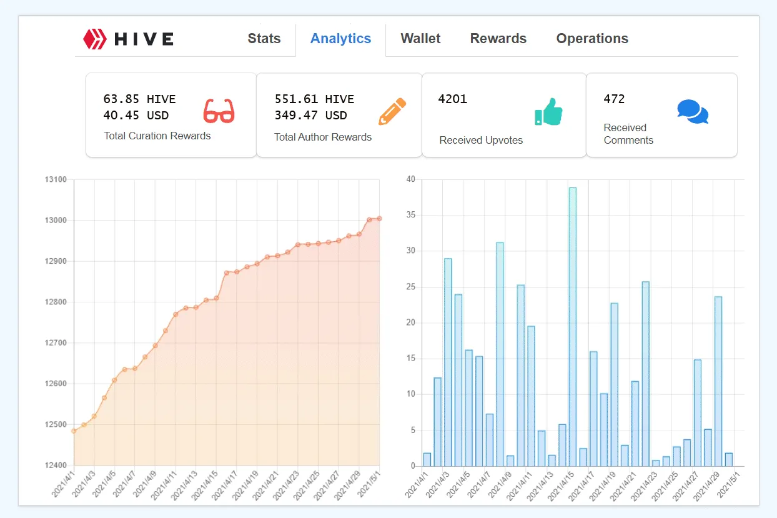Click the 13000 y-axis label
This screenshot has height=518, width=777.
[x=56, y=220]
